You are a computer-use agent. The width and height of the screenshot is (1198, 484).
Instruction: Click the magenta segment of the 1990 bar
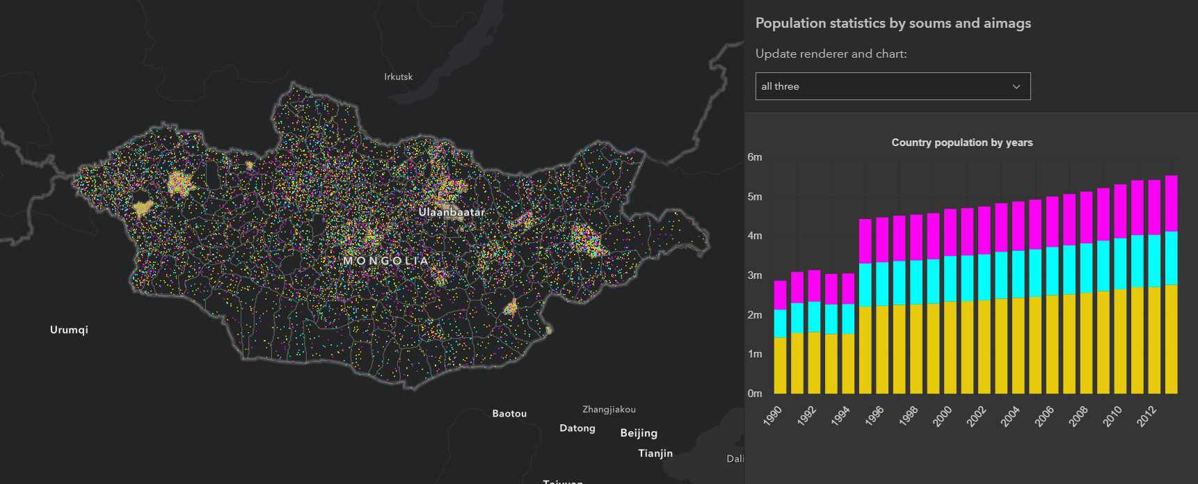point(780,295)
